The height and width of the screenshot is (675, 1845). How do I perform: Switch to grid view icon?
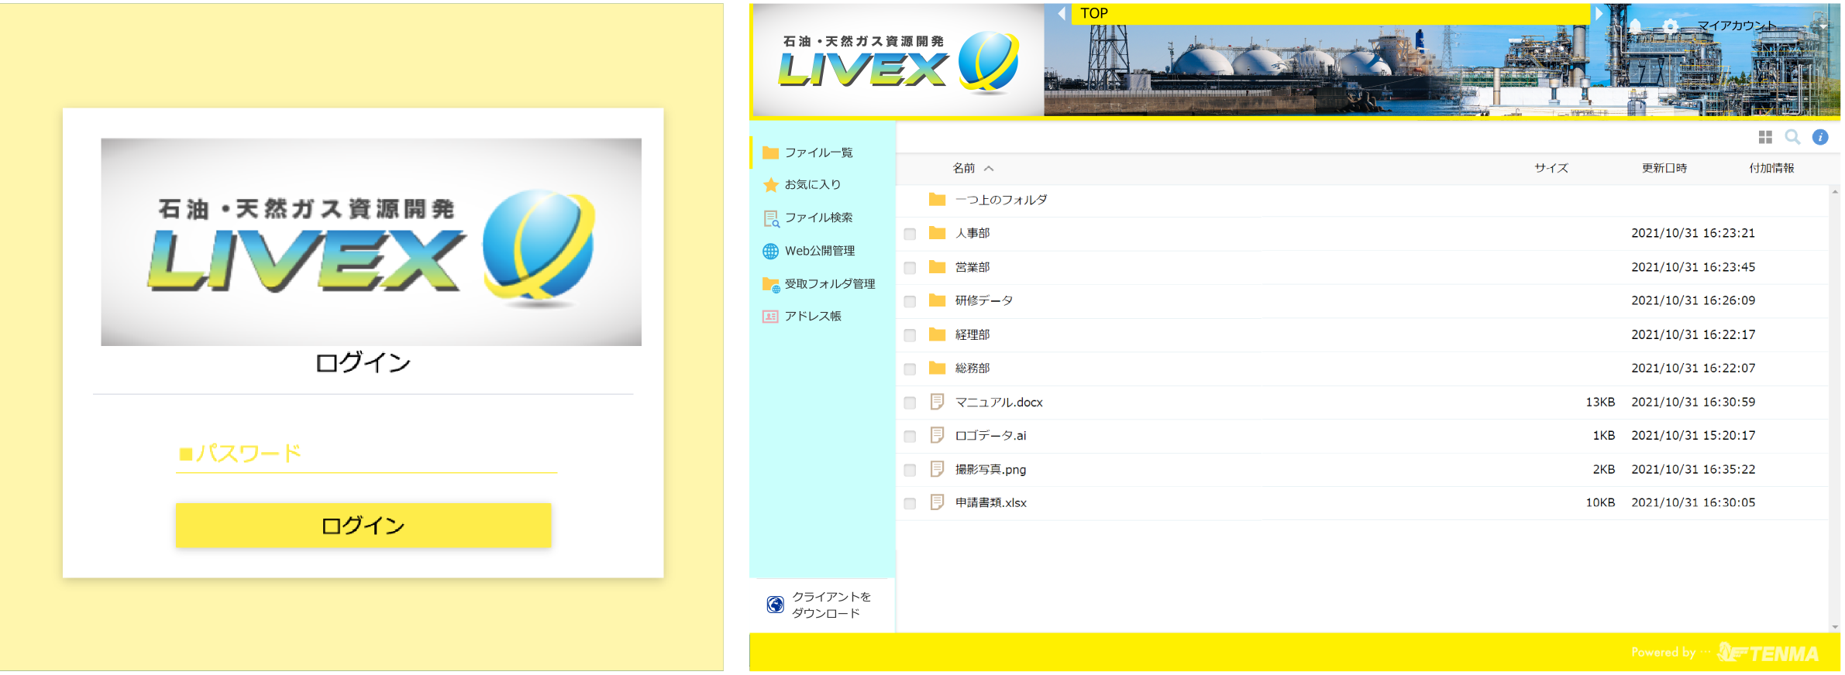point(1765,137)
